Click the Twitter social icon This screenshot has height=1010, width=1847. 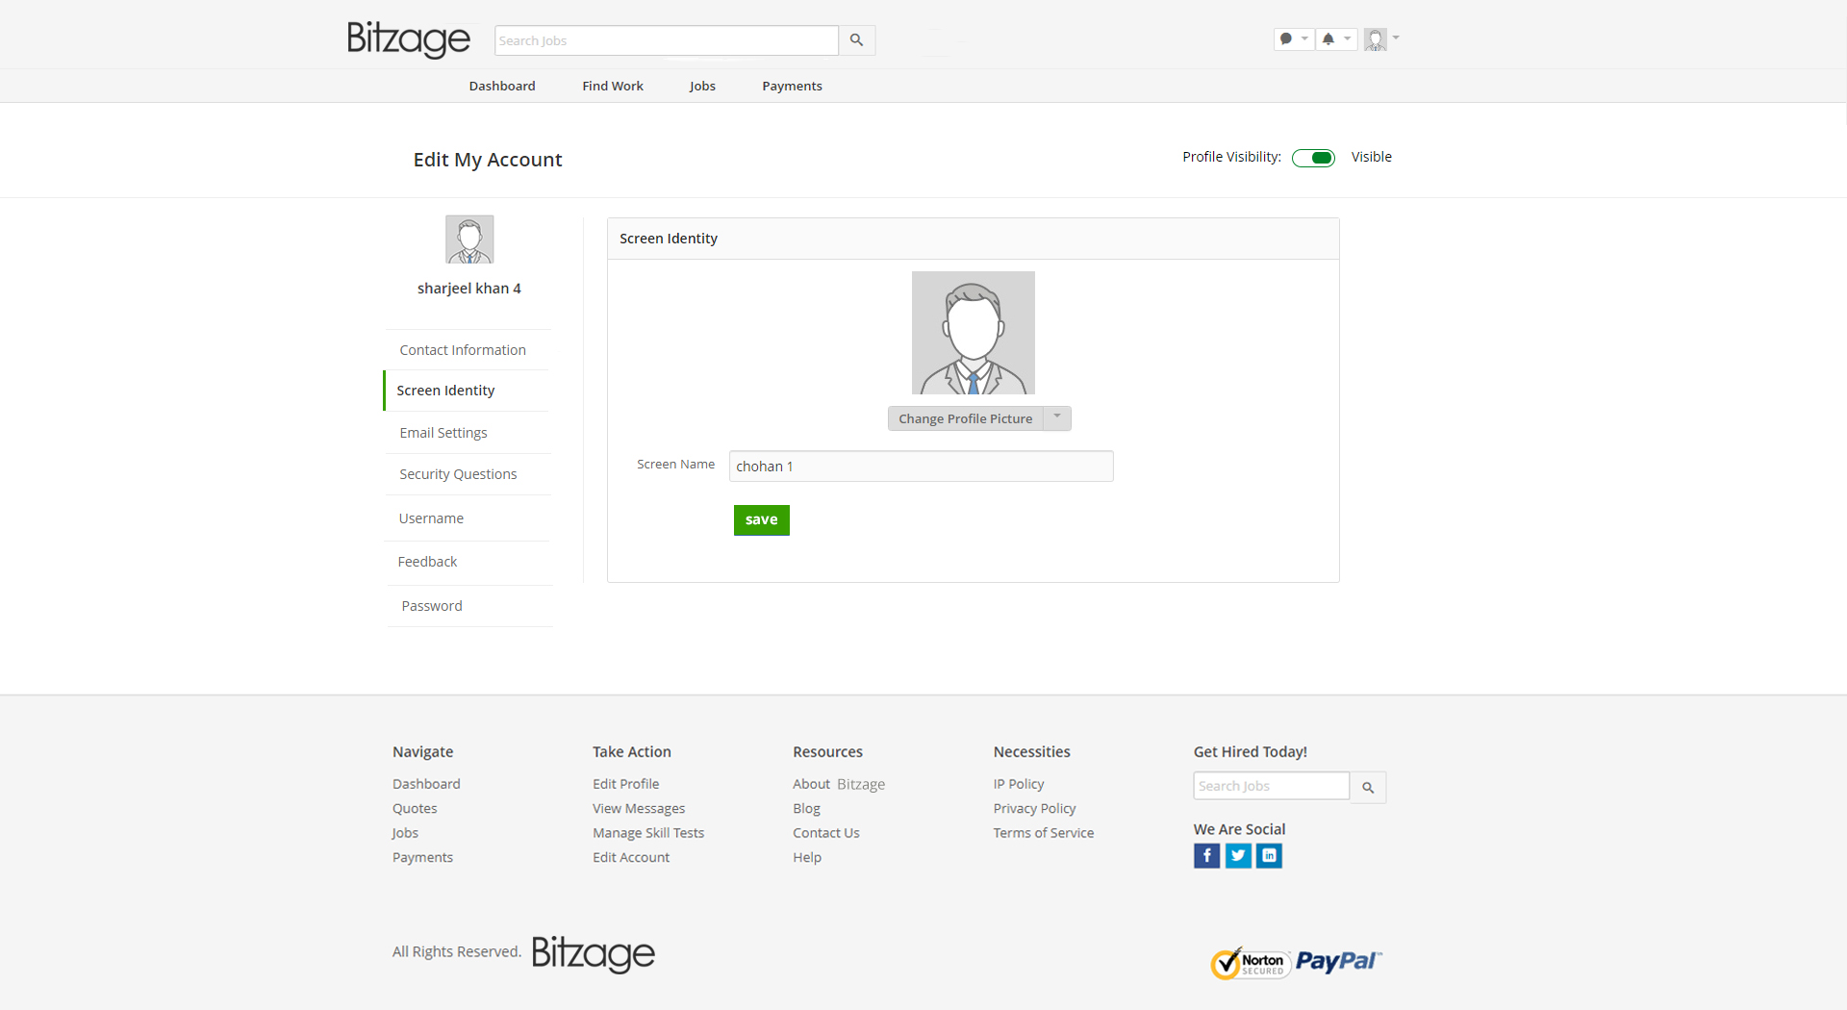[1238, 855]
